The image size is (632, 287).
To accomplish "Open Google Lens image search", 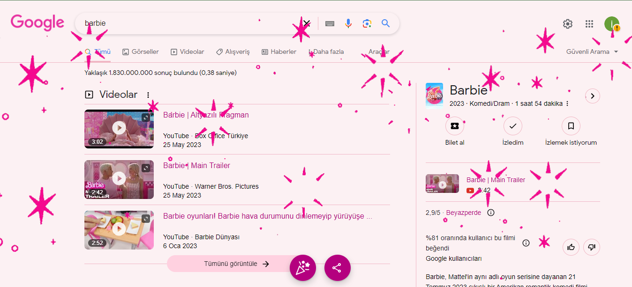I will [x=367, y=23].
